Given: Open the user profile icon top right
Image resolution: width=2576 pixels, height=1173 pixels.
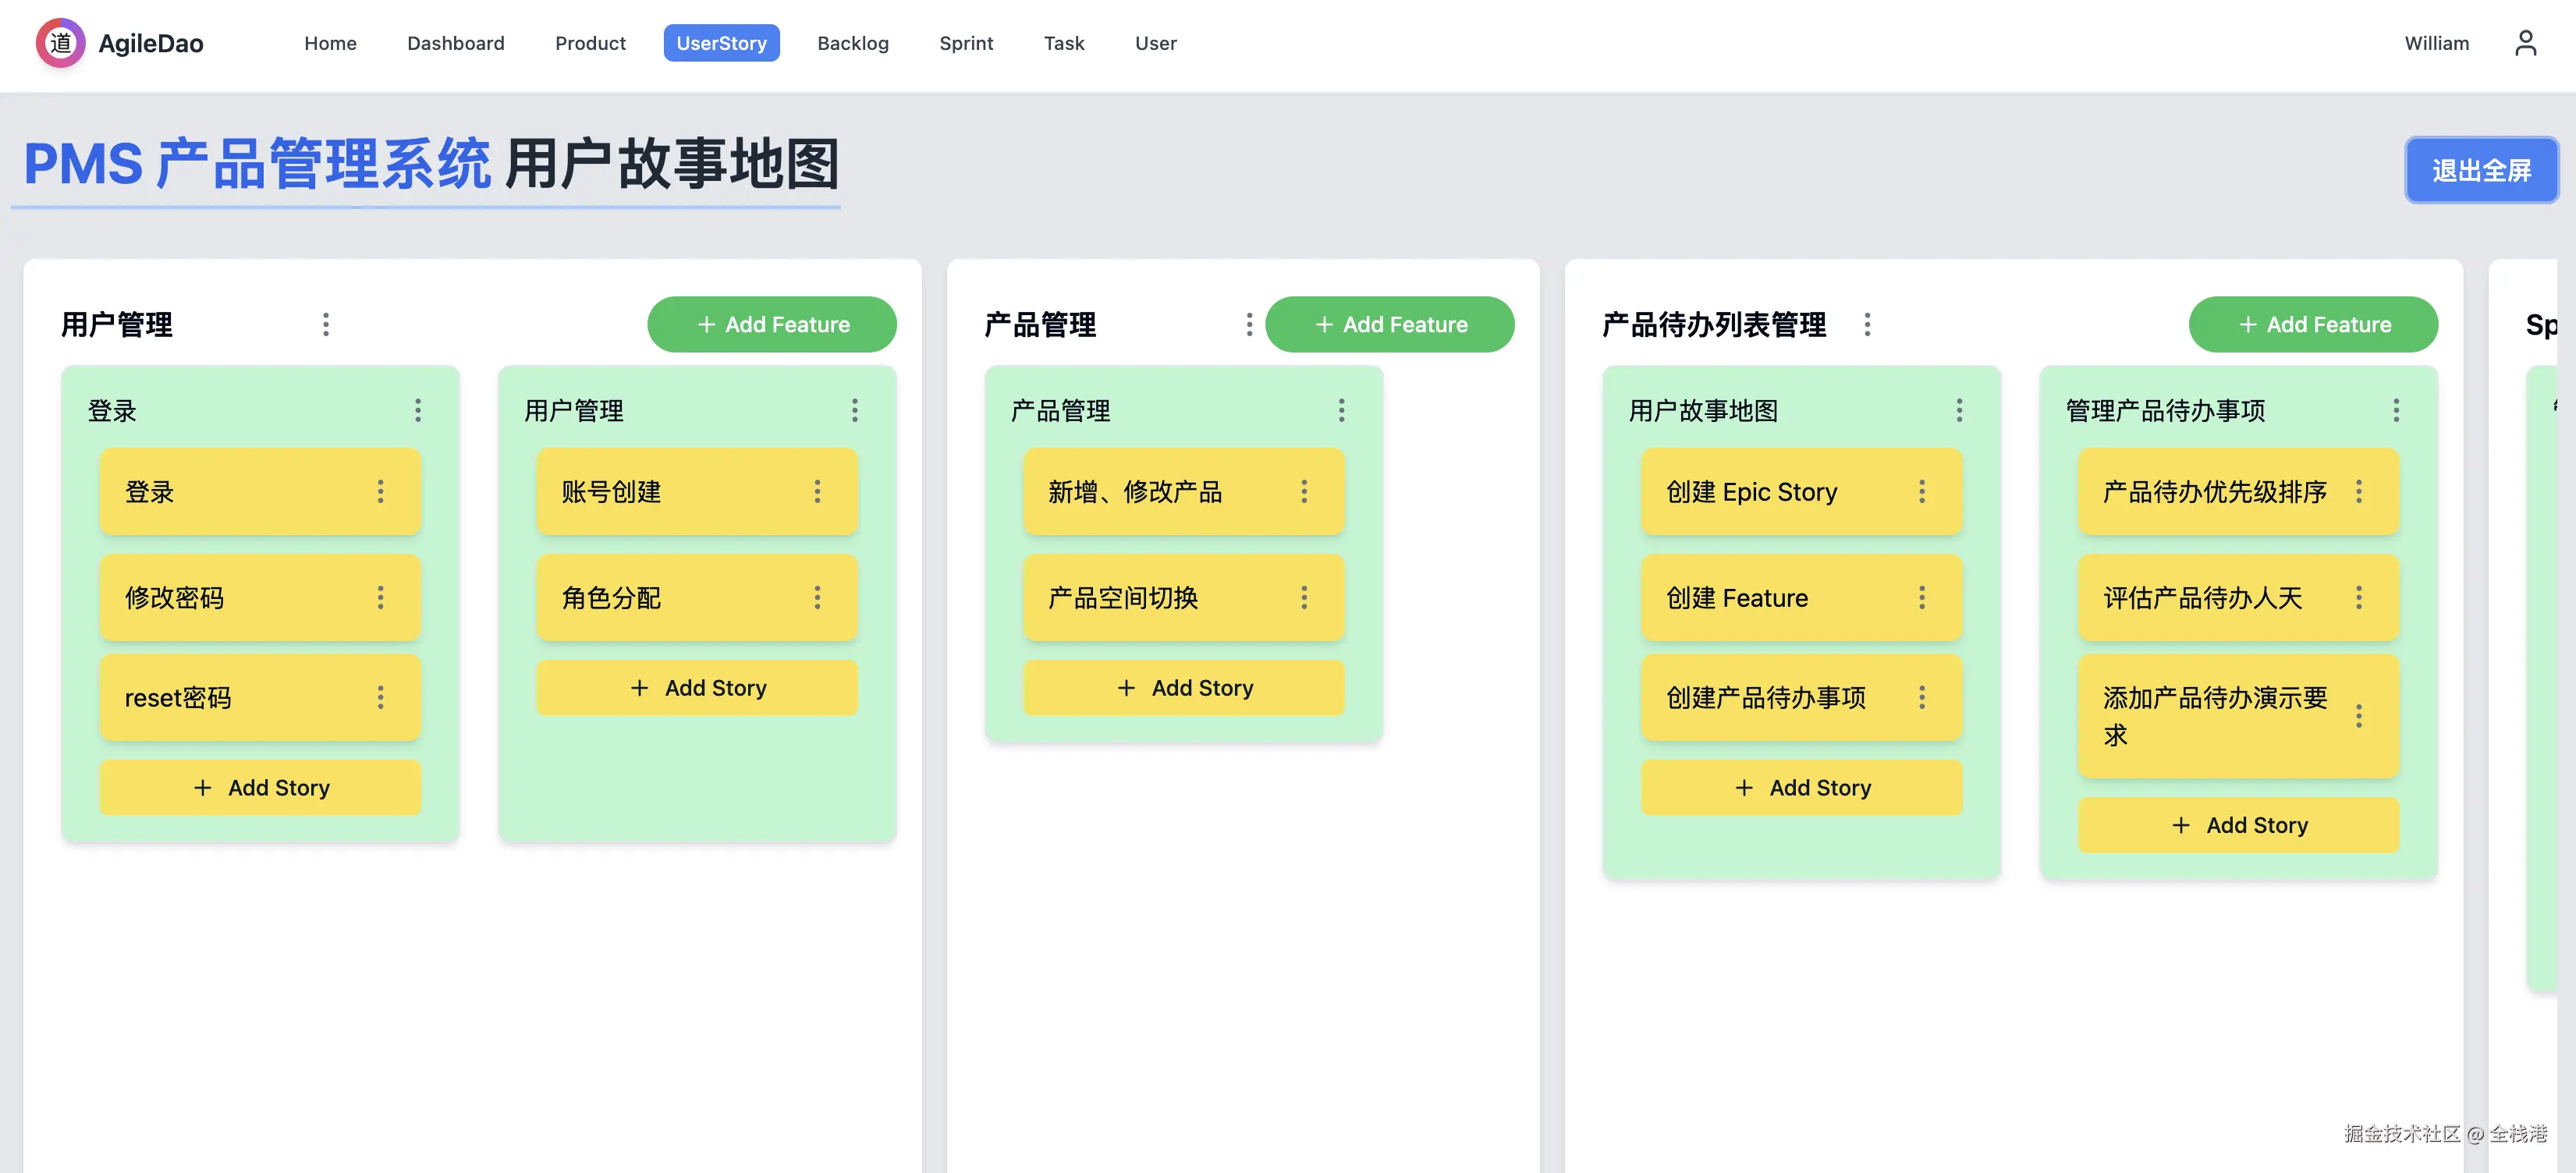Looking at the screenshot, I should pyautogui.click(x=2527, y=43).
